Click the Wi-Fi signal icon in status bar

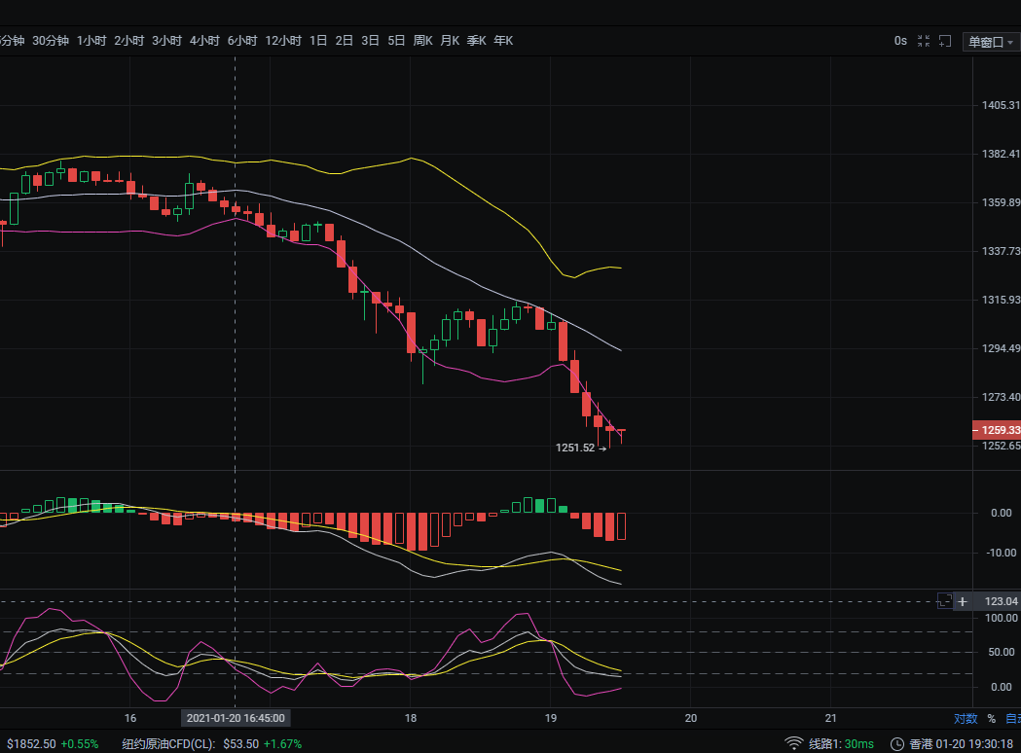click(x=794, y=743)
